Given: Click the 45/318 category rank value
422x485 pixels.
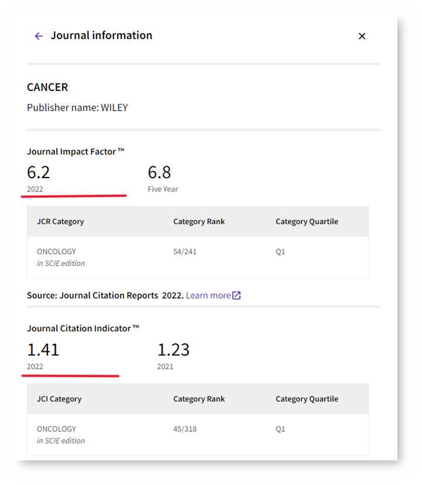Looking at the screenshot, I should pyautogui.click(x=185, y=429).
